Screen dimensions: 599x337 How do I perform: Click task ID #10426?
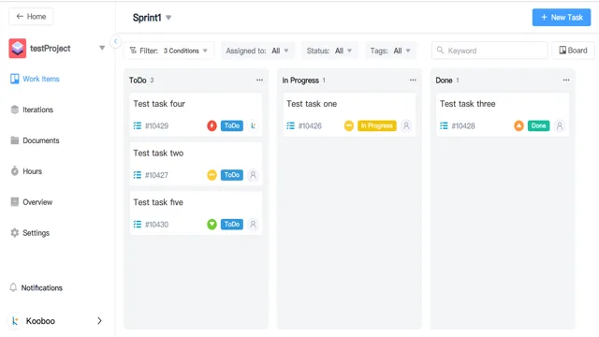(310, 125)
